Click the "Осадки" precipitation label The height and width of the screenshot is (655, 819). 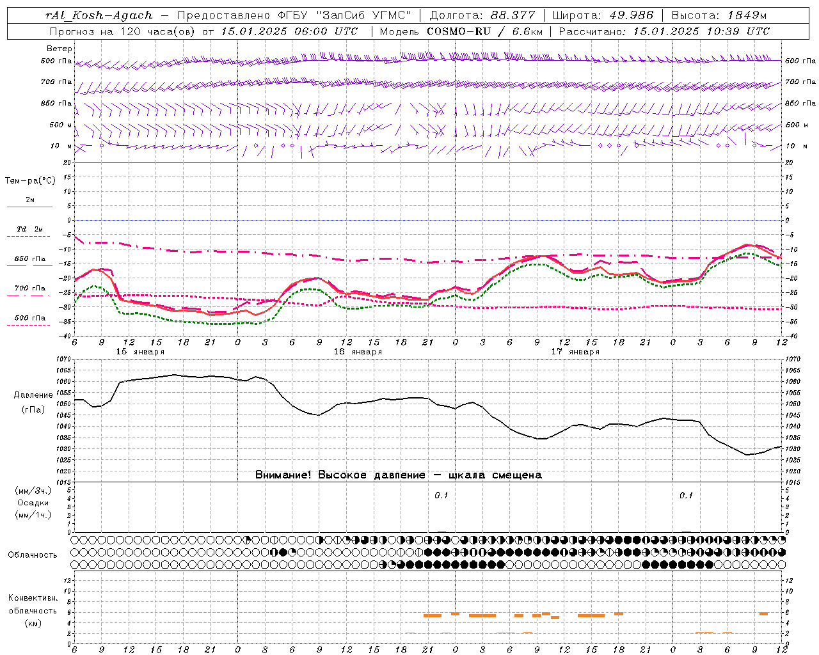(x=33, y=503)
